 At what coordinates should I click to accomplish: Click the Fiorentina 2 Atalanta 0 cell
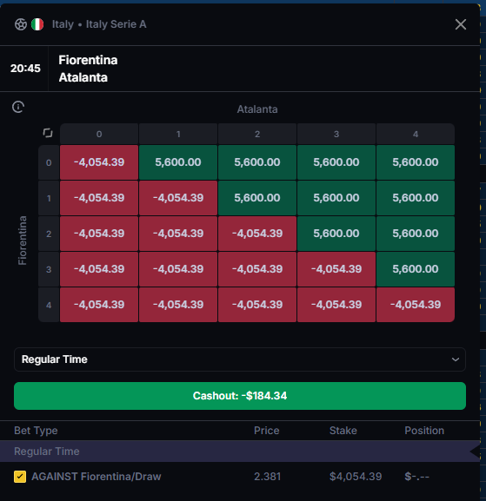[99, 234]
